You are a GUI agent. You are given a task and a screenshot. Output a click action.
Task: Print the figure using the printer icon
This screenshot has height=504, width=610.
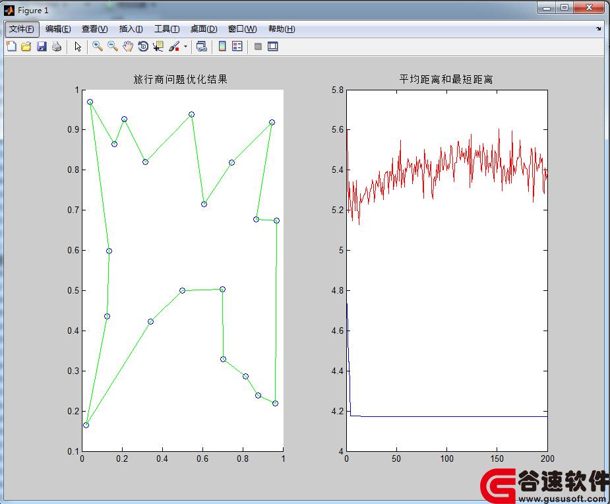click(x=57, y=47)
